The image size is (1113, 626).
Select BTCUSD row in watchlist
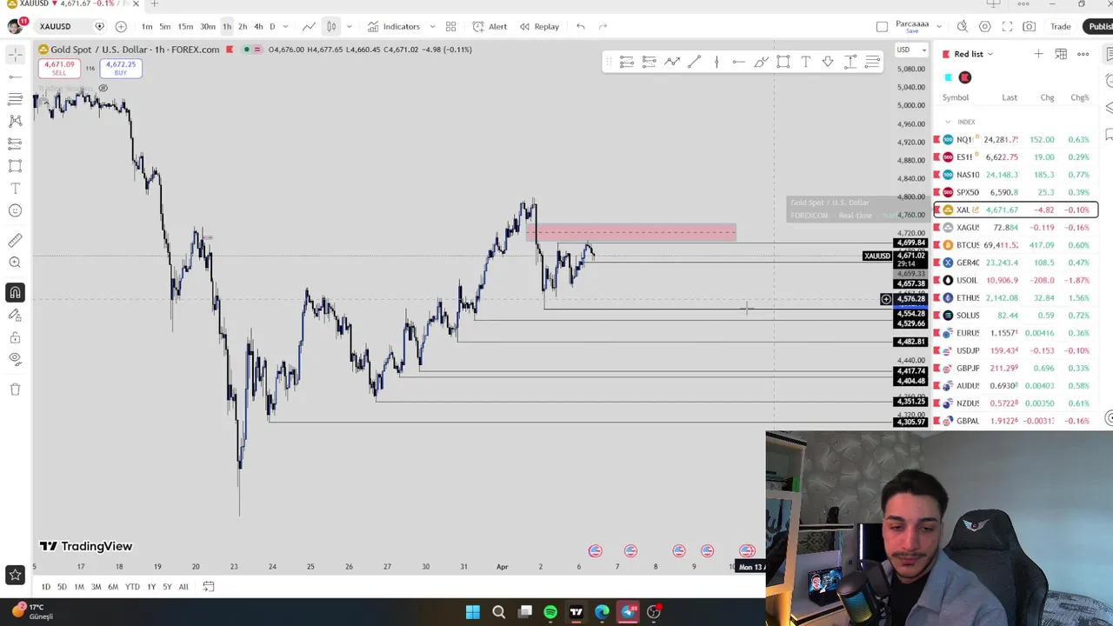[1016, 245]
